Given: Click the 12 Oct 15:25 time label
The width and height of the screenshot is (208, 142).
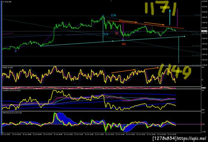Looking at the screenshot, I should point(110,134).
